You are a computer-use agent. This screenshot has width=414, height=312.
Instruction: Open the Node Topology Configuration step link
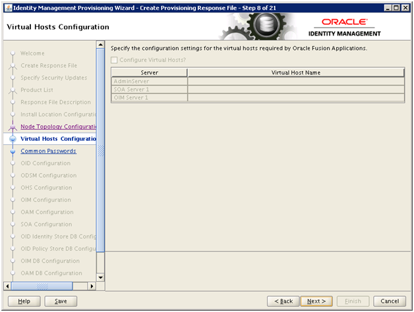coord(59,126)
